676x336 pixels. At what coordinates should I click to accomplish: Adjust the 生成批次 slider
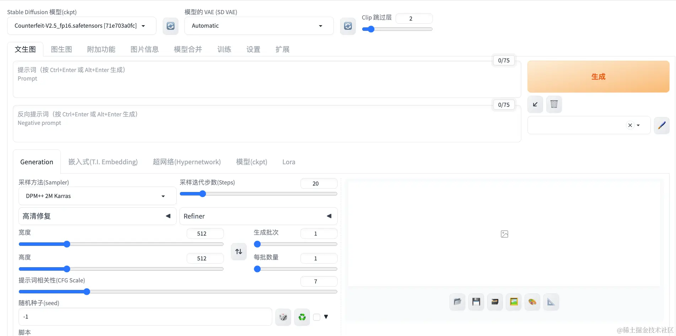click(x=295, y=244)
